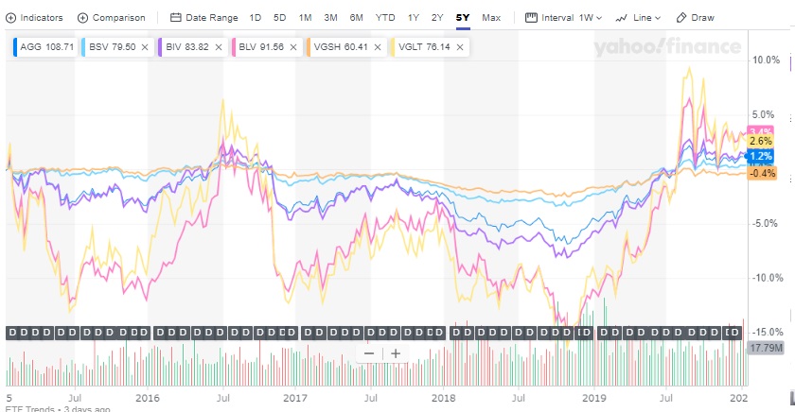Open the Date Range calendar icon
Image resolution: width=795 pixels, height=412 pixels.
coord(175,18)
